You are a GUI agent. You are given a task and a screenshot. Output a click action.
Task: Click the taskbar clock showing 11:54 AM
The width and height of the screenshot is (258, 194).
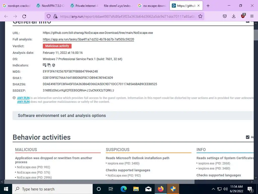point(236,189)
